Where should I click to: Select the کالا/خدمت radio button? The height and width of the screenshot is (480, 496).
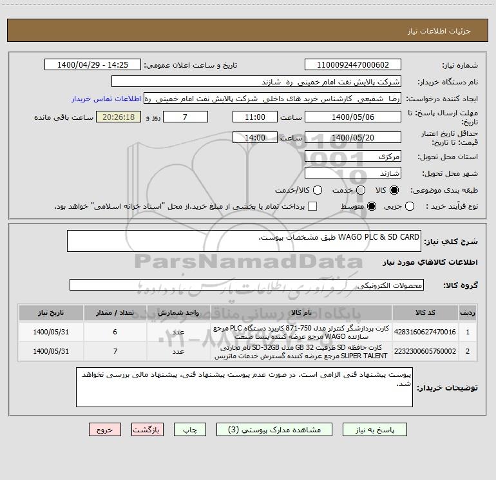click(x=318, y=190)
